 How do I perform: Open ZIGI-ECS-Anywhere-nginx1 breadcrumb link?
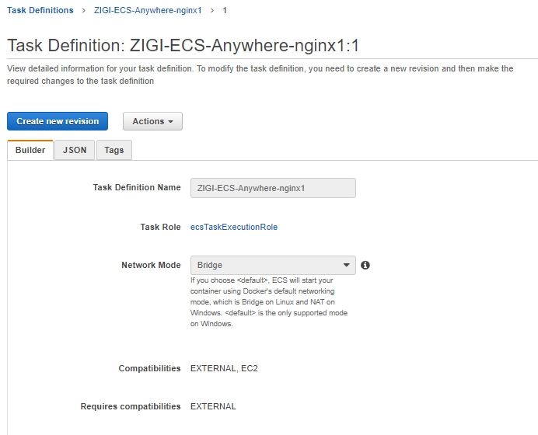tap(148, 10)
